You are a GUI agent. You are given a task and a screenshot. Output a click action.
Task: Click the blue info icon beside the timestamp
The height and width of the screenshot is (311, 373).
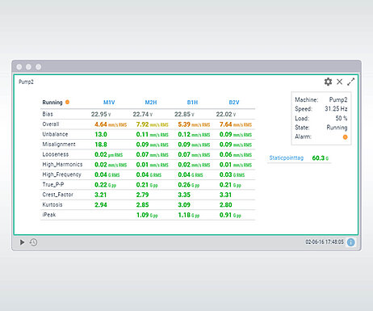click(351, 242)
